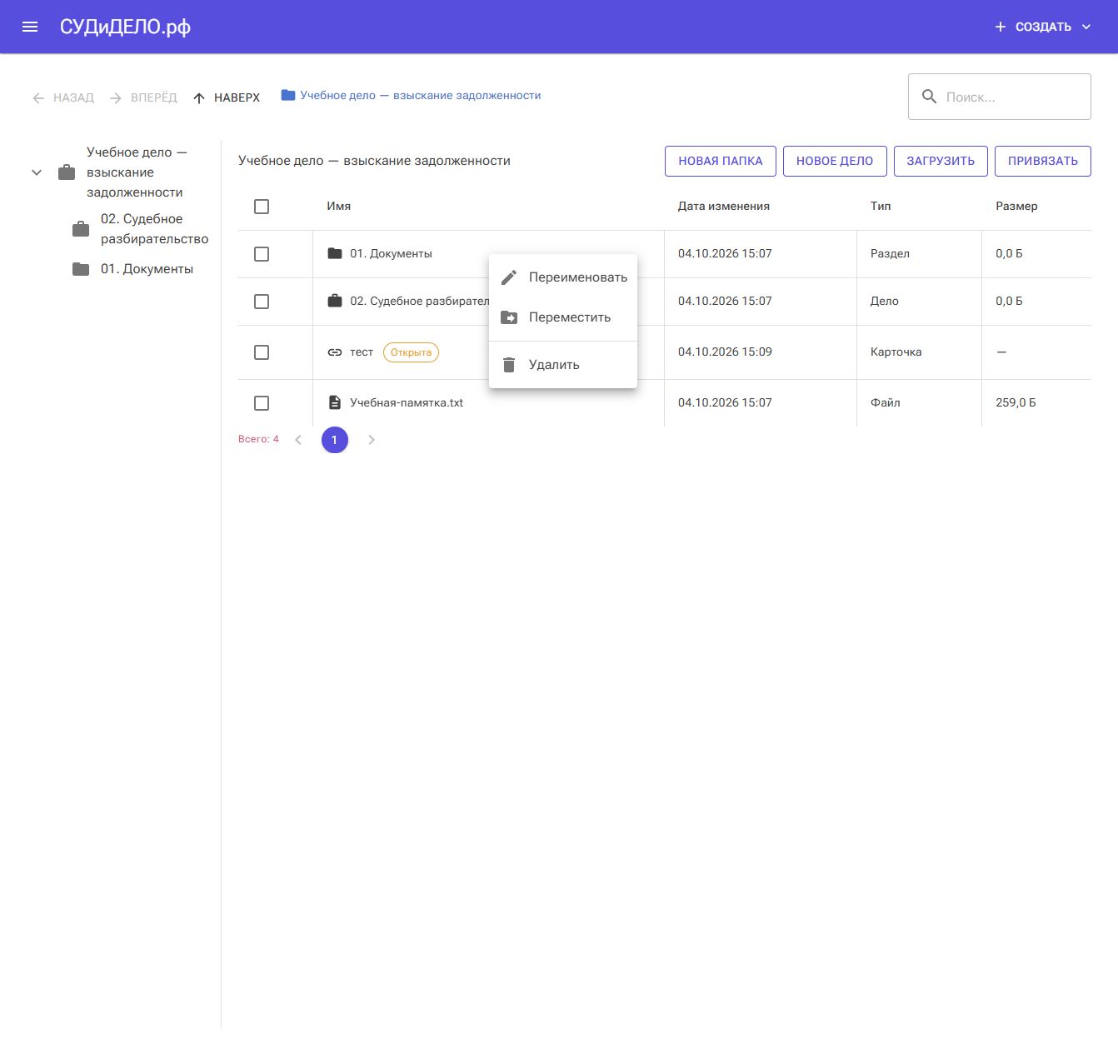Check the box for the тест row
1118x1043 pixels.
coord(262,352)
